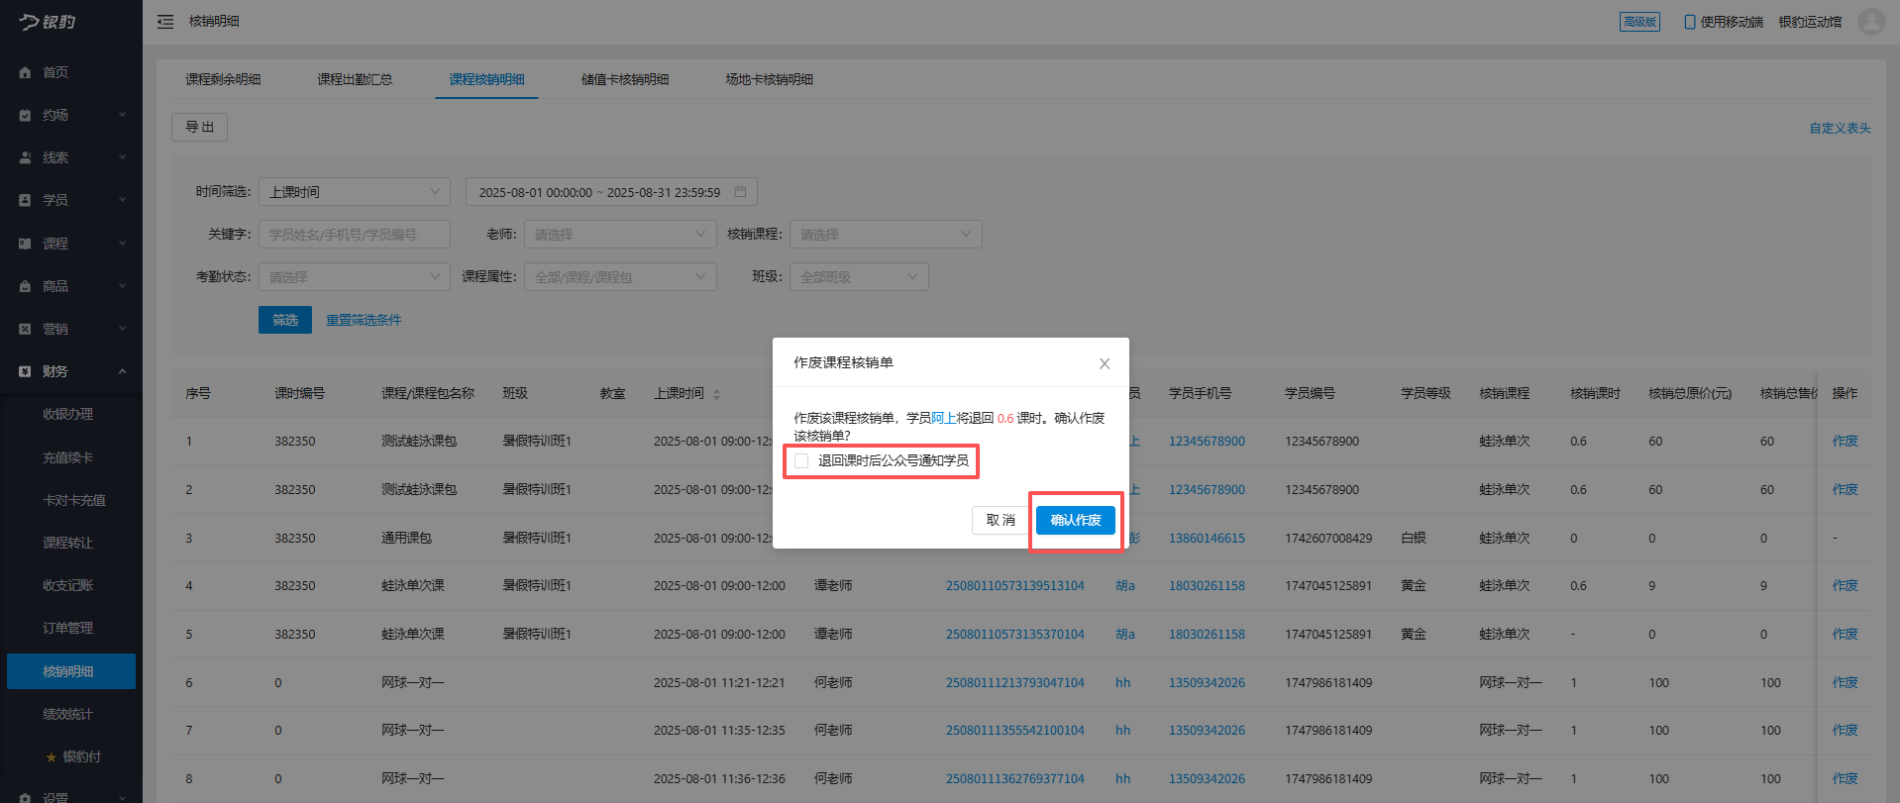This screenshot has width=1900, height=803.
Task: Switch to 场地卡核销明细 tab
Action: coord(769,79)
